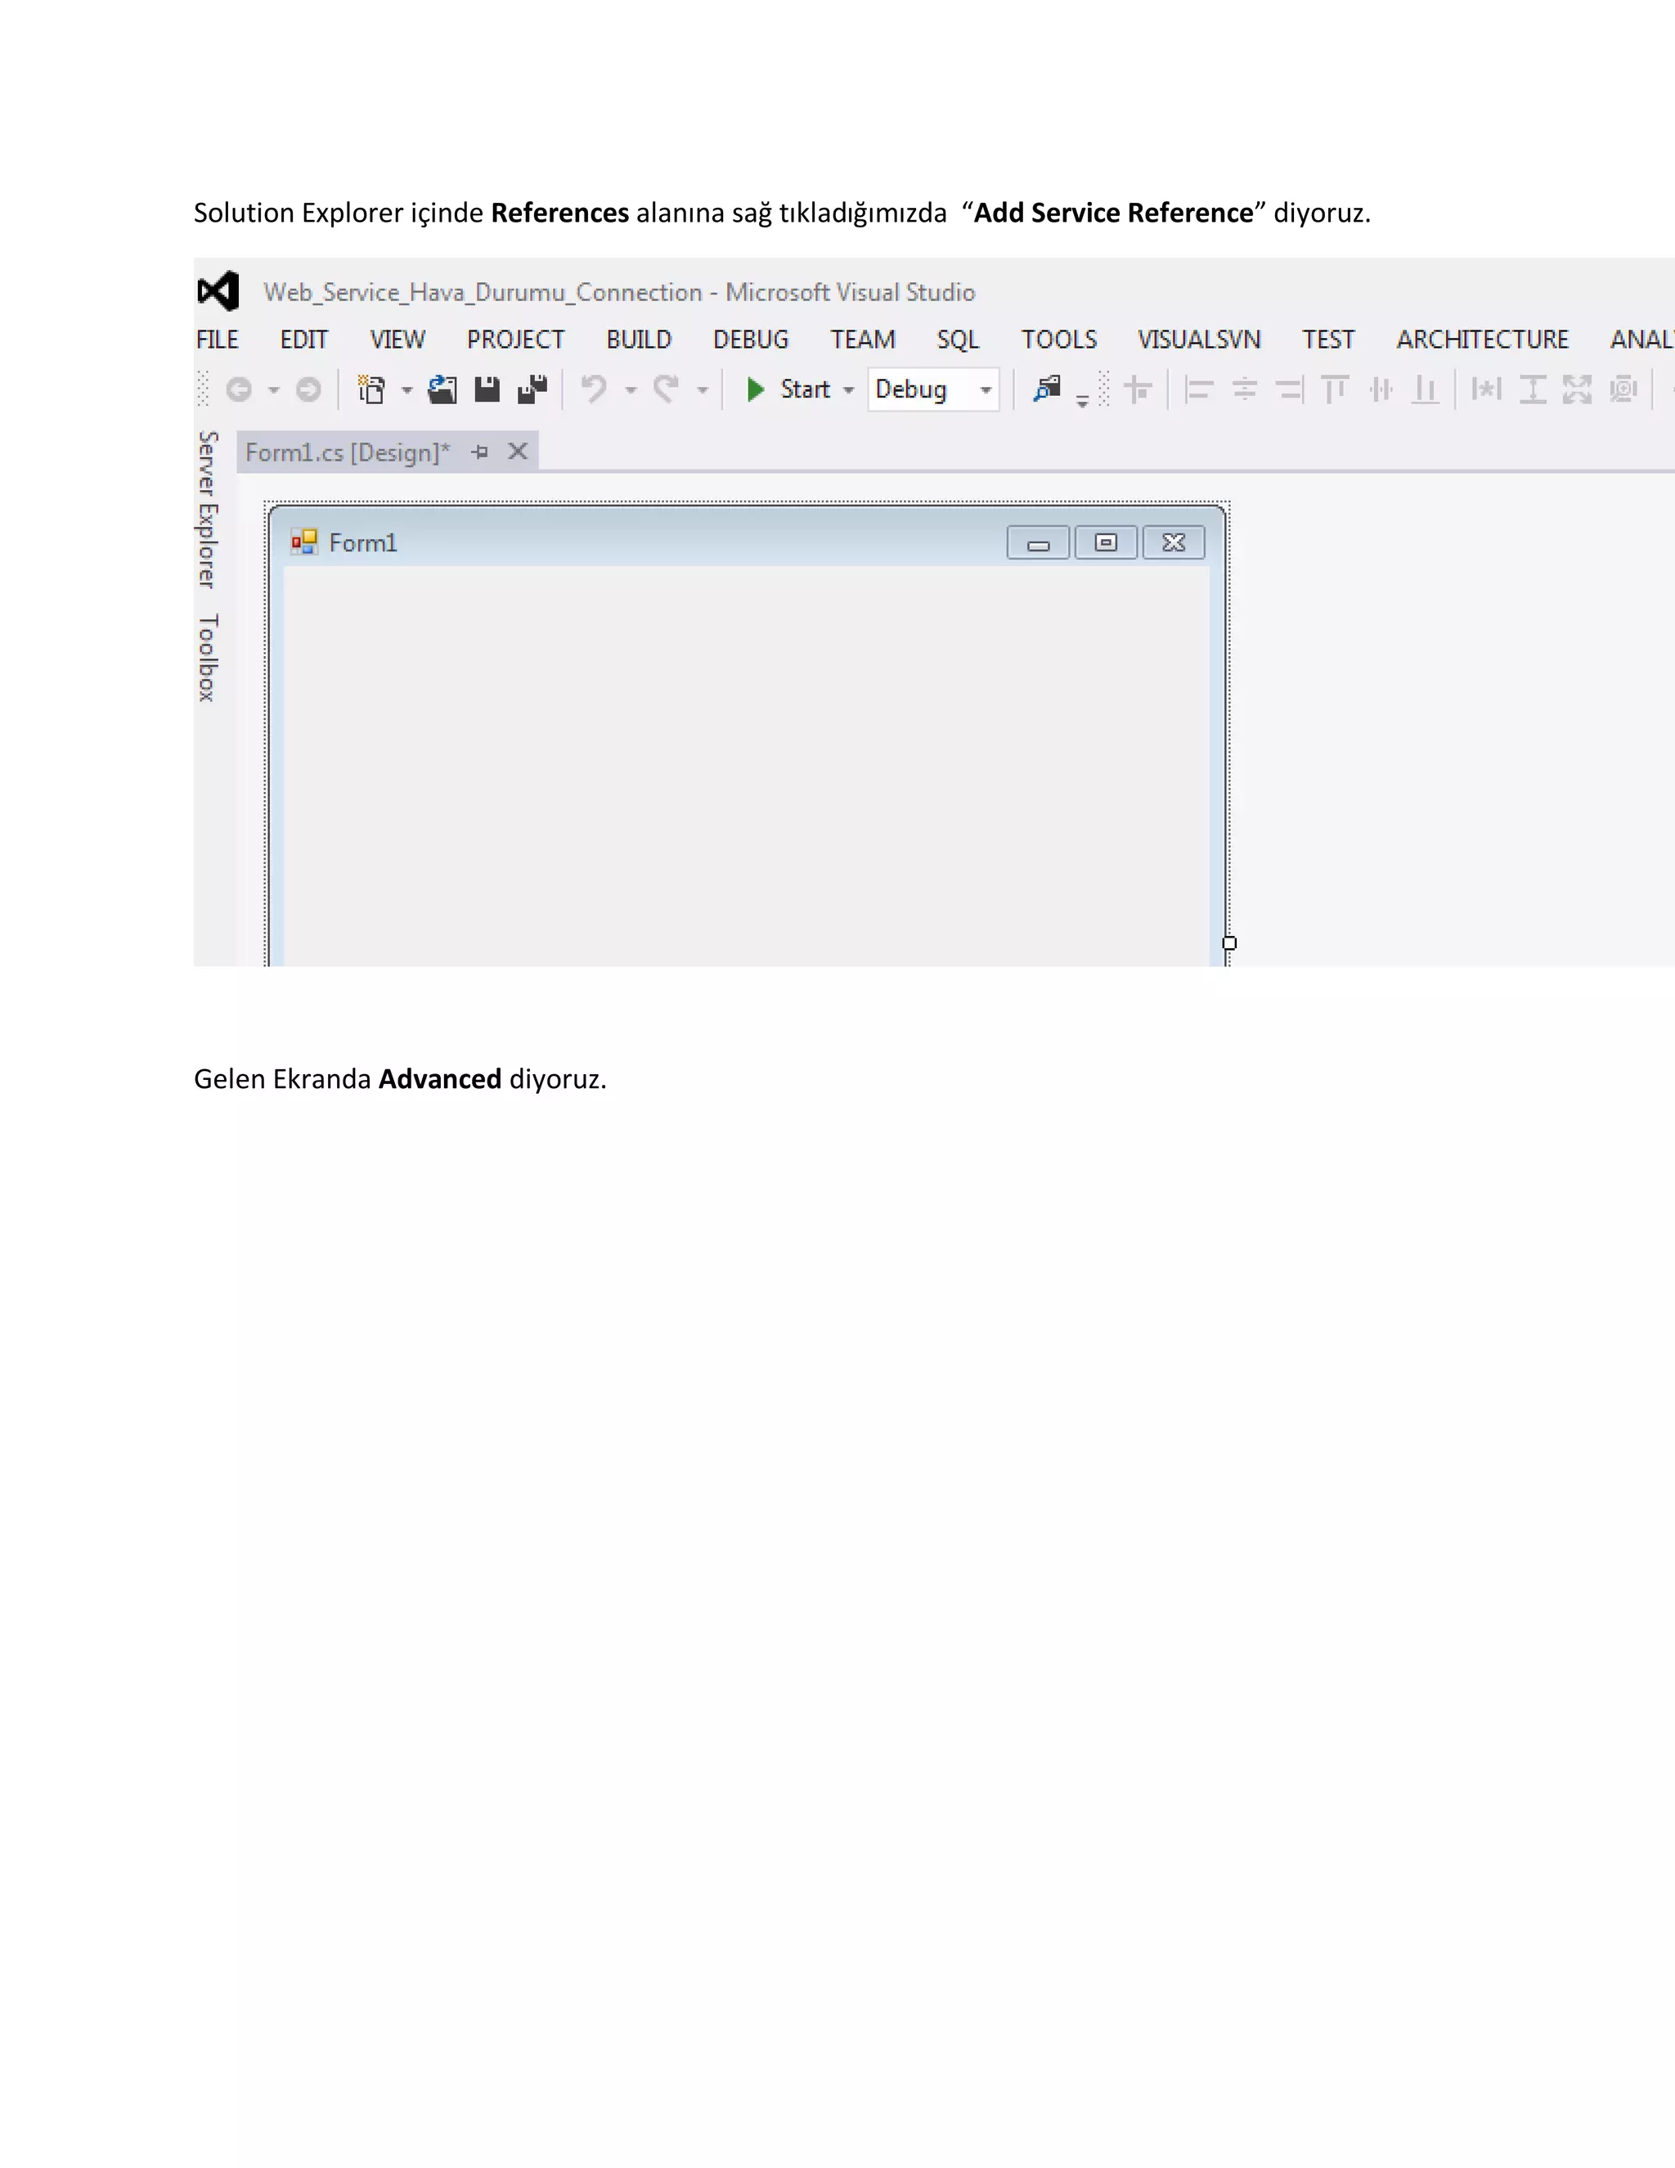Open the New Project dropdown arrow
Screen dimensions: 1675x2168
tap(406, 390)
